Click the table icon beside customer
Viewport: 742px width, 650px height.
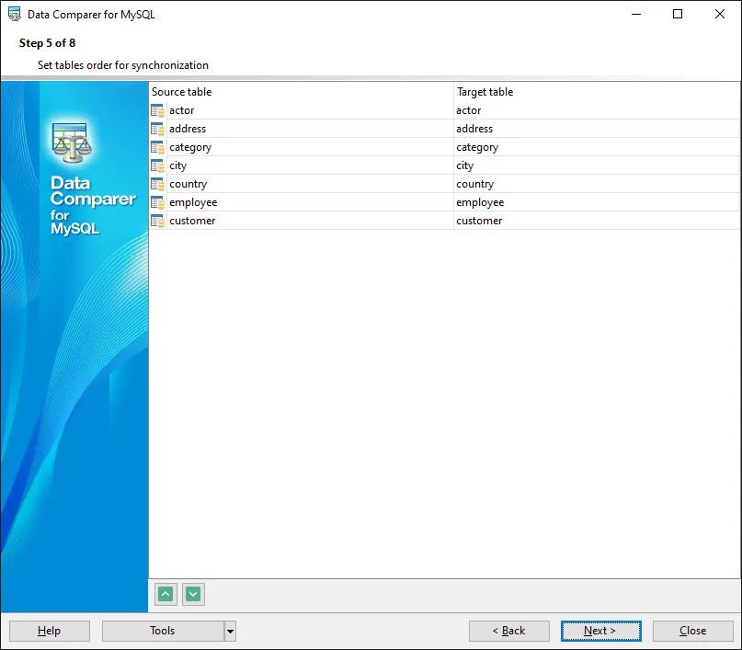(x=157, y=221)
